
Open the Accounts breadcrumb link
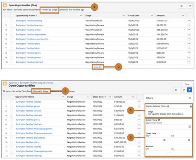coord(13,83)
